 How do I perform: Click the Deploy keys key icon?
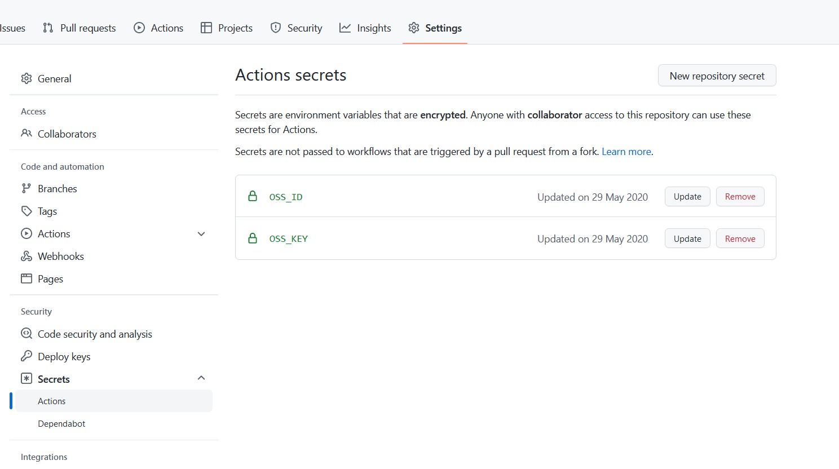click(x=27, y=356)
